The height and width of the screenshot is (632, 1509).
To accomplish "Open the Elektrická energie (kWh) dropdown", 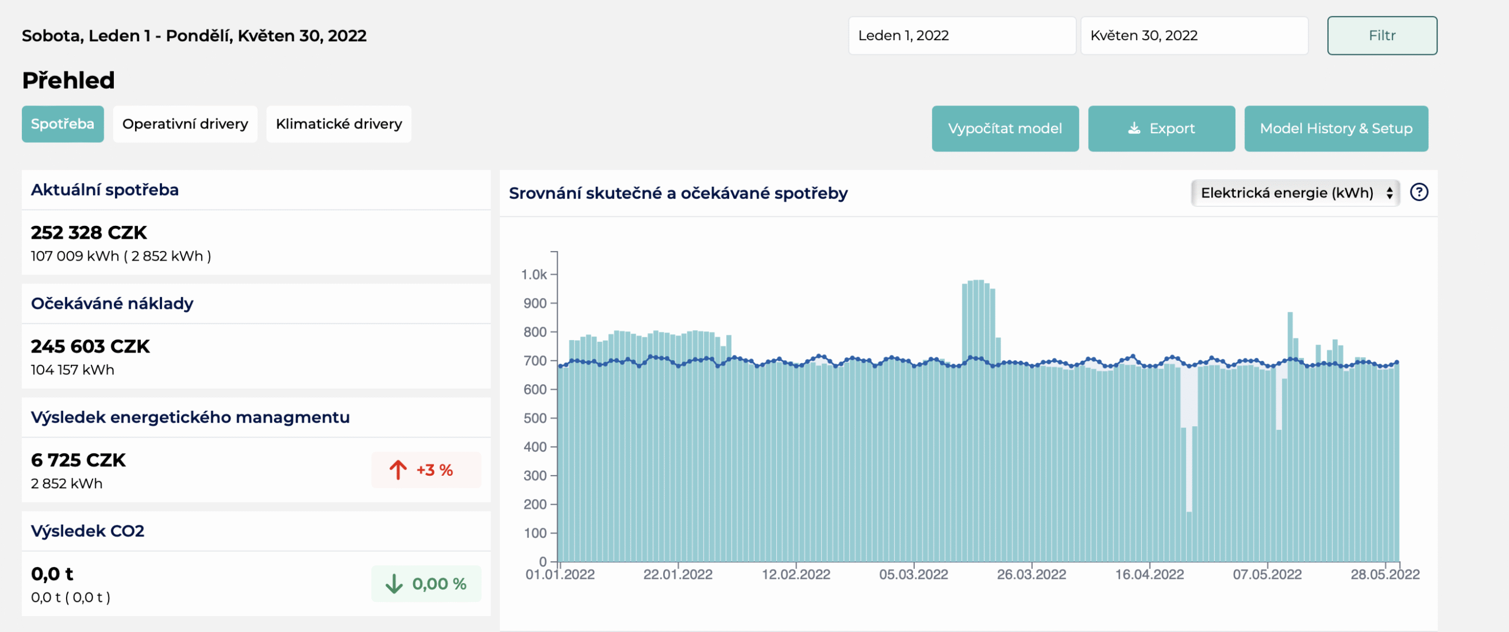I will 1296,193.
